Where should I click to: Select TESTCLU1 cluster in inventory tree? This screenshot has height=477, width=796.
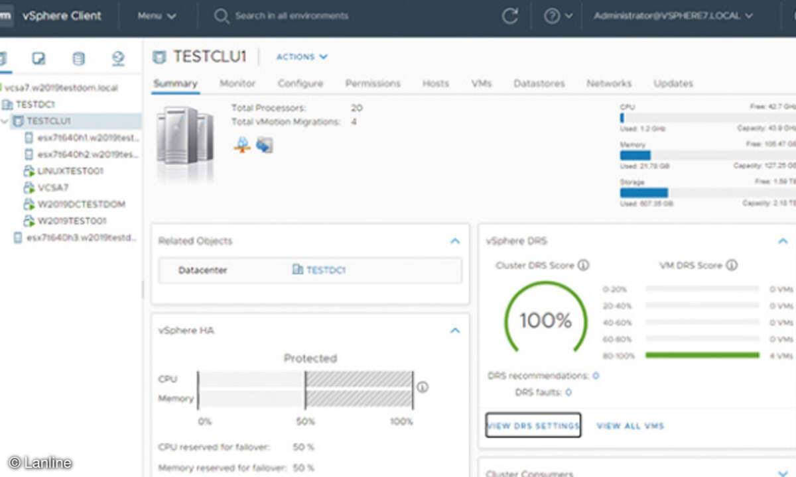[48, 121]
